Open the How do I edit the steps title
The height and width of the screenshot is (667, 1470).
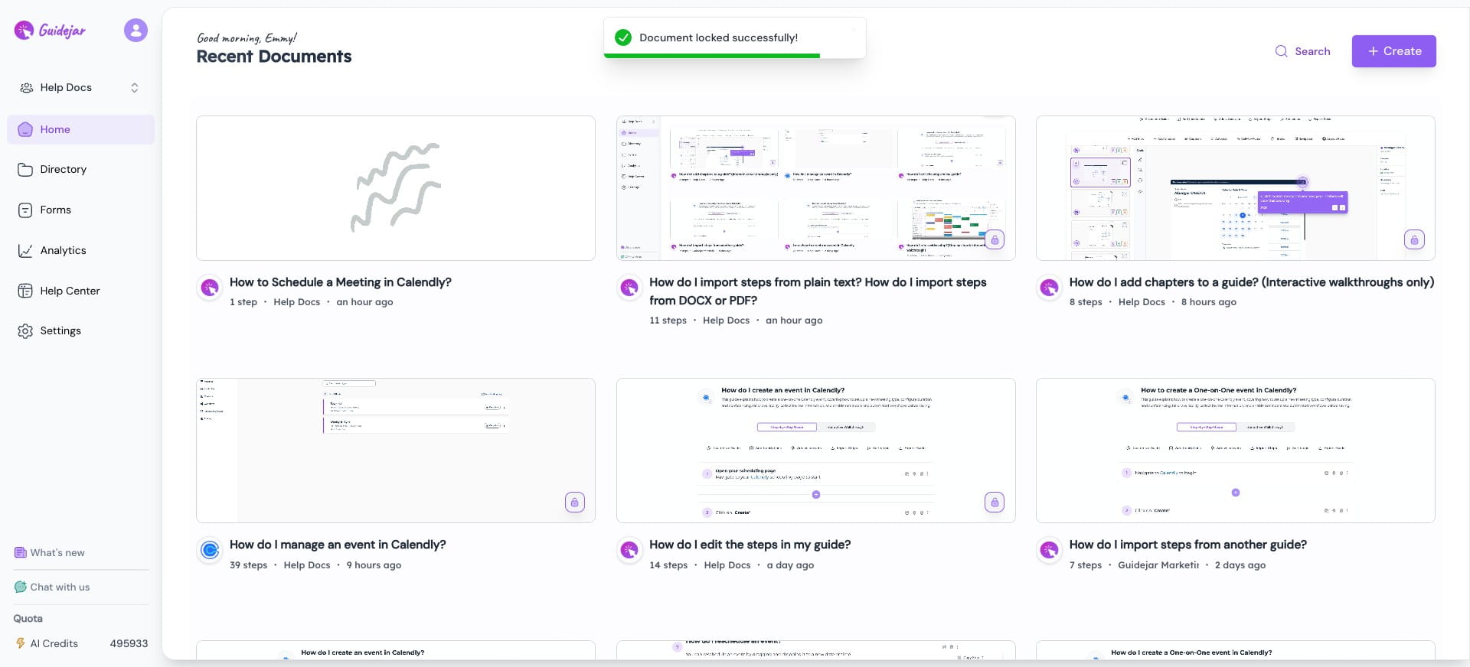point(750,545)
